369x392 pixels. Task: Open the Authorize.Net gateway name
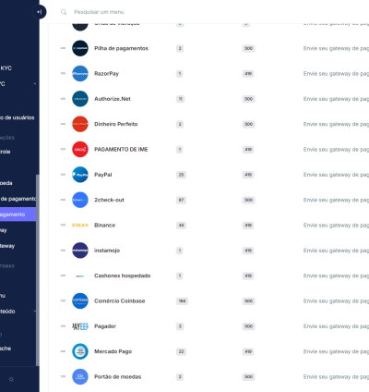coord(113,99)
